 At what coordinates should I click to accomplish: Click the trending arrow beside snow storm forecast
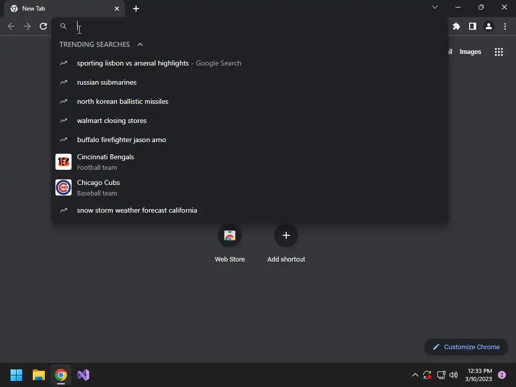[63, 210]
